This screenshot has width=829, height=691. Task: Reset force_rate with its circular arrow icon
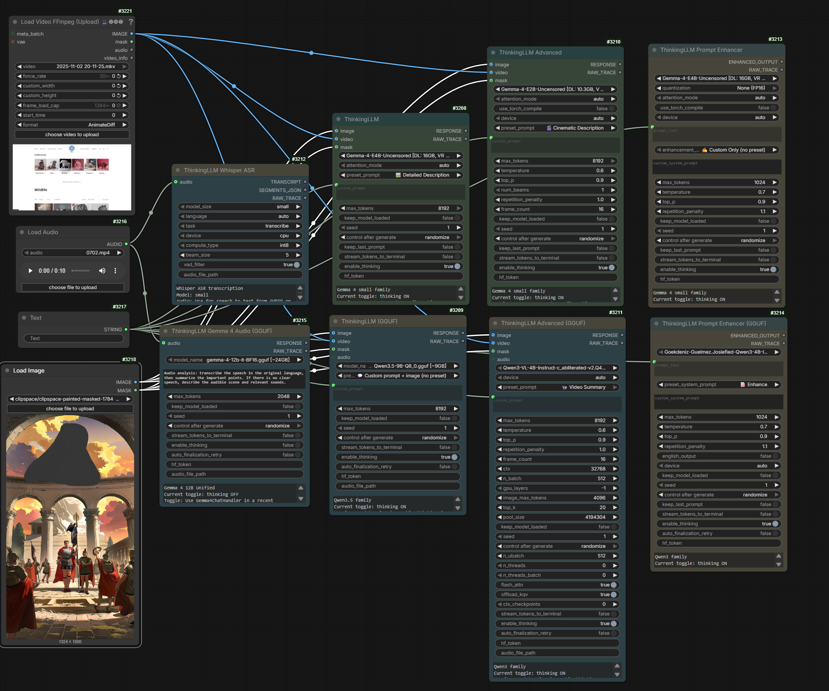point(119,76)
